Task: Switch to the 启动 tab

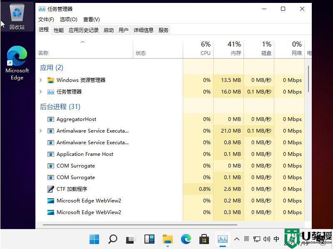Action: 108,30
